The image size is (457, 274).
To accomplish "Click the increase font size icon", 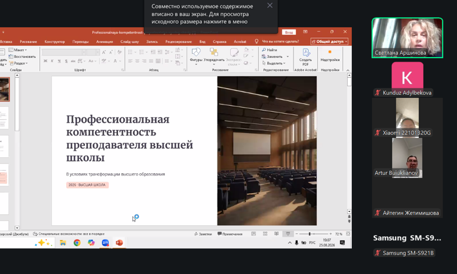I will (x=104, y=52).
